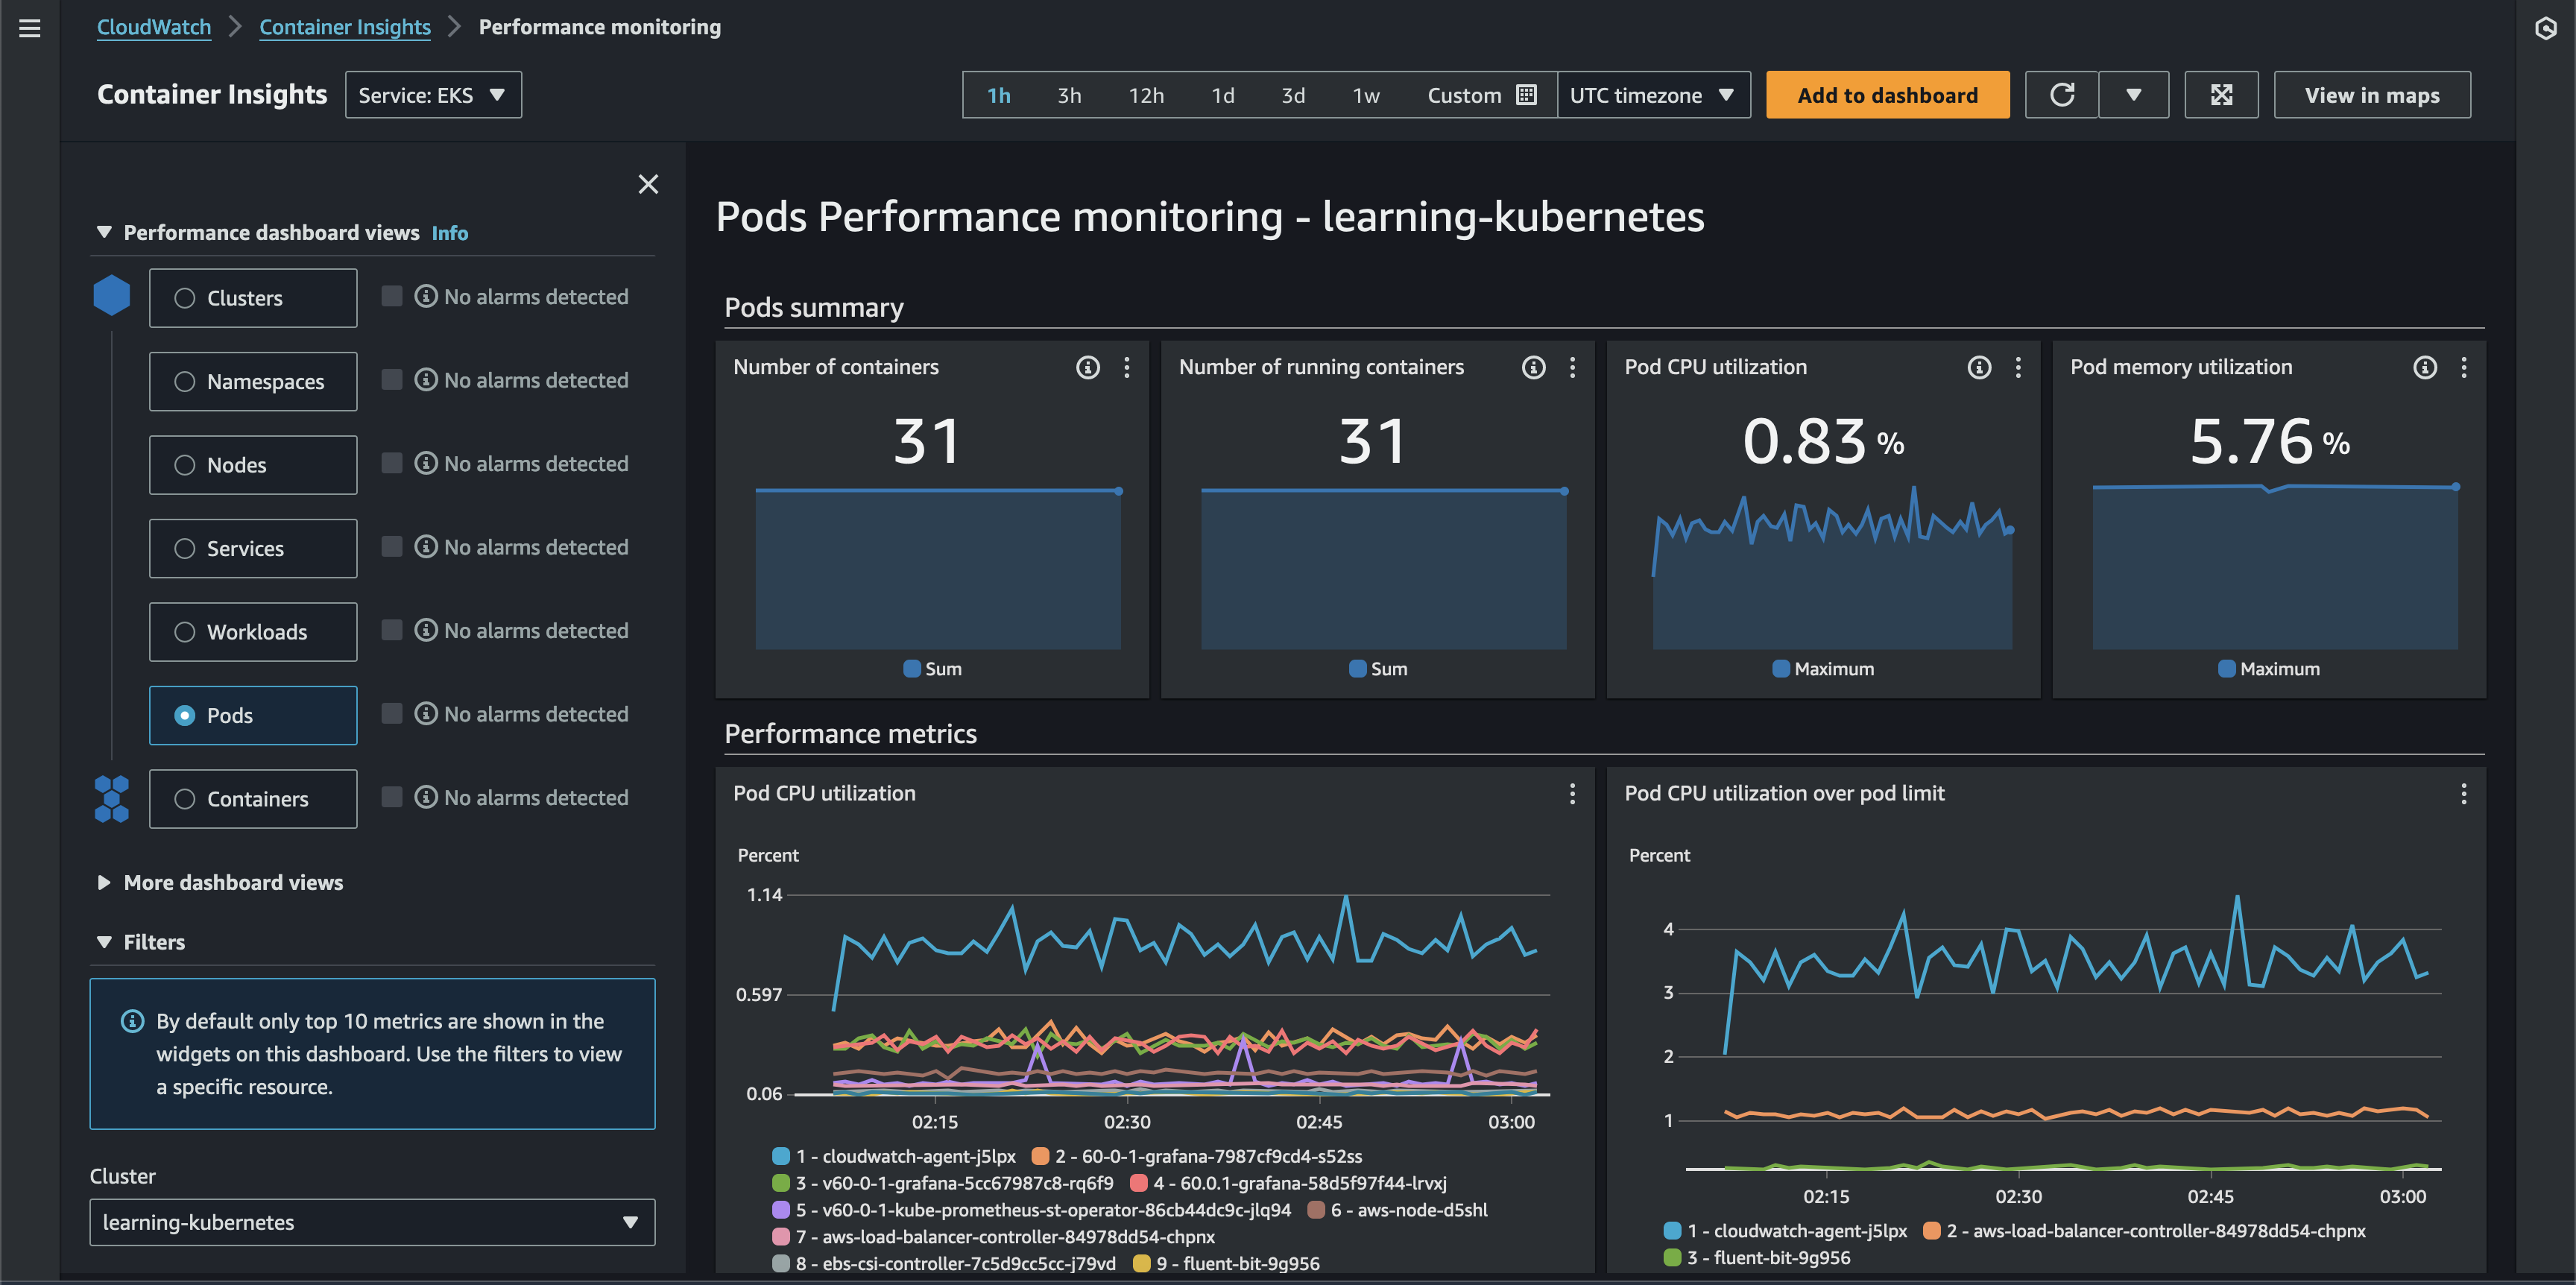Click the fullscreen expand icon

coord(2220,94)
